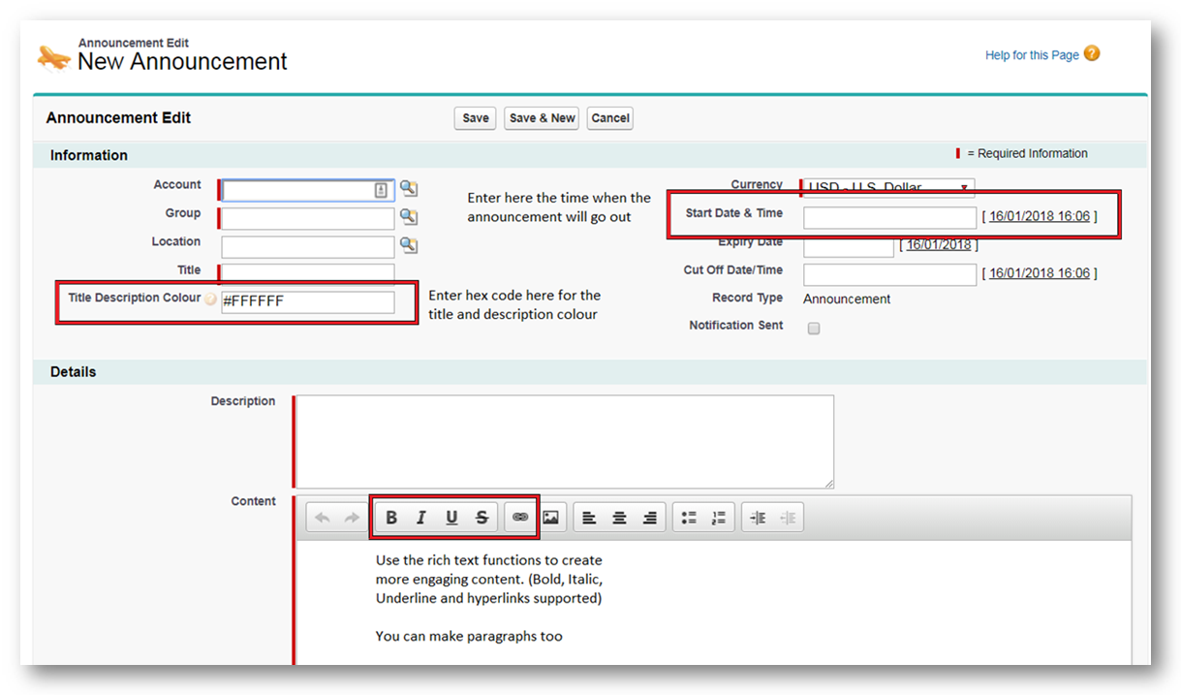Apply Strikethrough formatting to the content
1181x695 pixels.
click(482, 518)
